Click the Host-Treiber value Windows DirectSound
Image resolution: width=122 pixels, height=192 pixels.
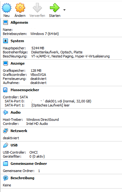coord(42,120)
